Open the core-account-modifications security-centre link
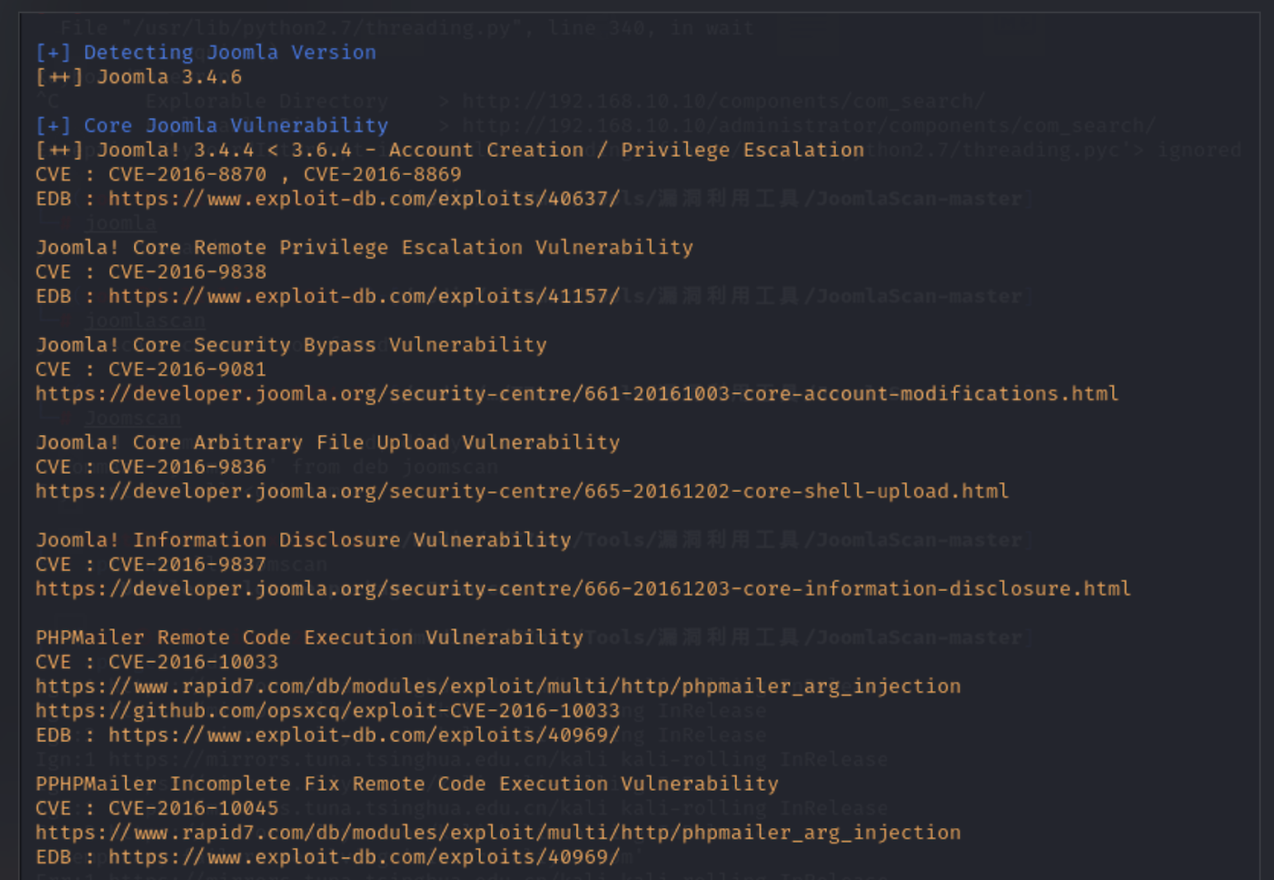This screenshot has height=880, width=1274. point(577,394)
